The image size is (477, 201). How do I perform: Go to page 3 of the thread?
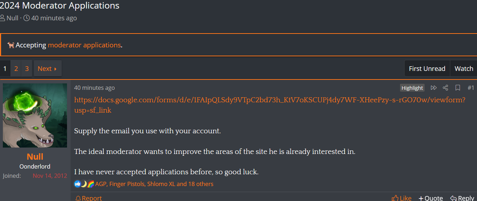coord(27,68)
